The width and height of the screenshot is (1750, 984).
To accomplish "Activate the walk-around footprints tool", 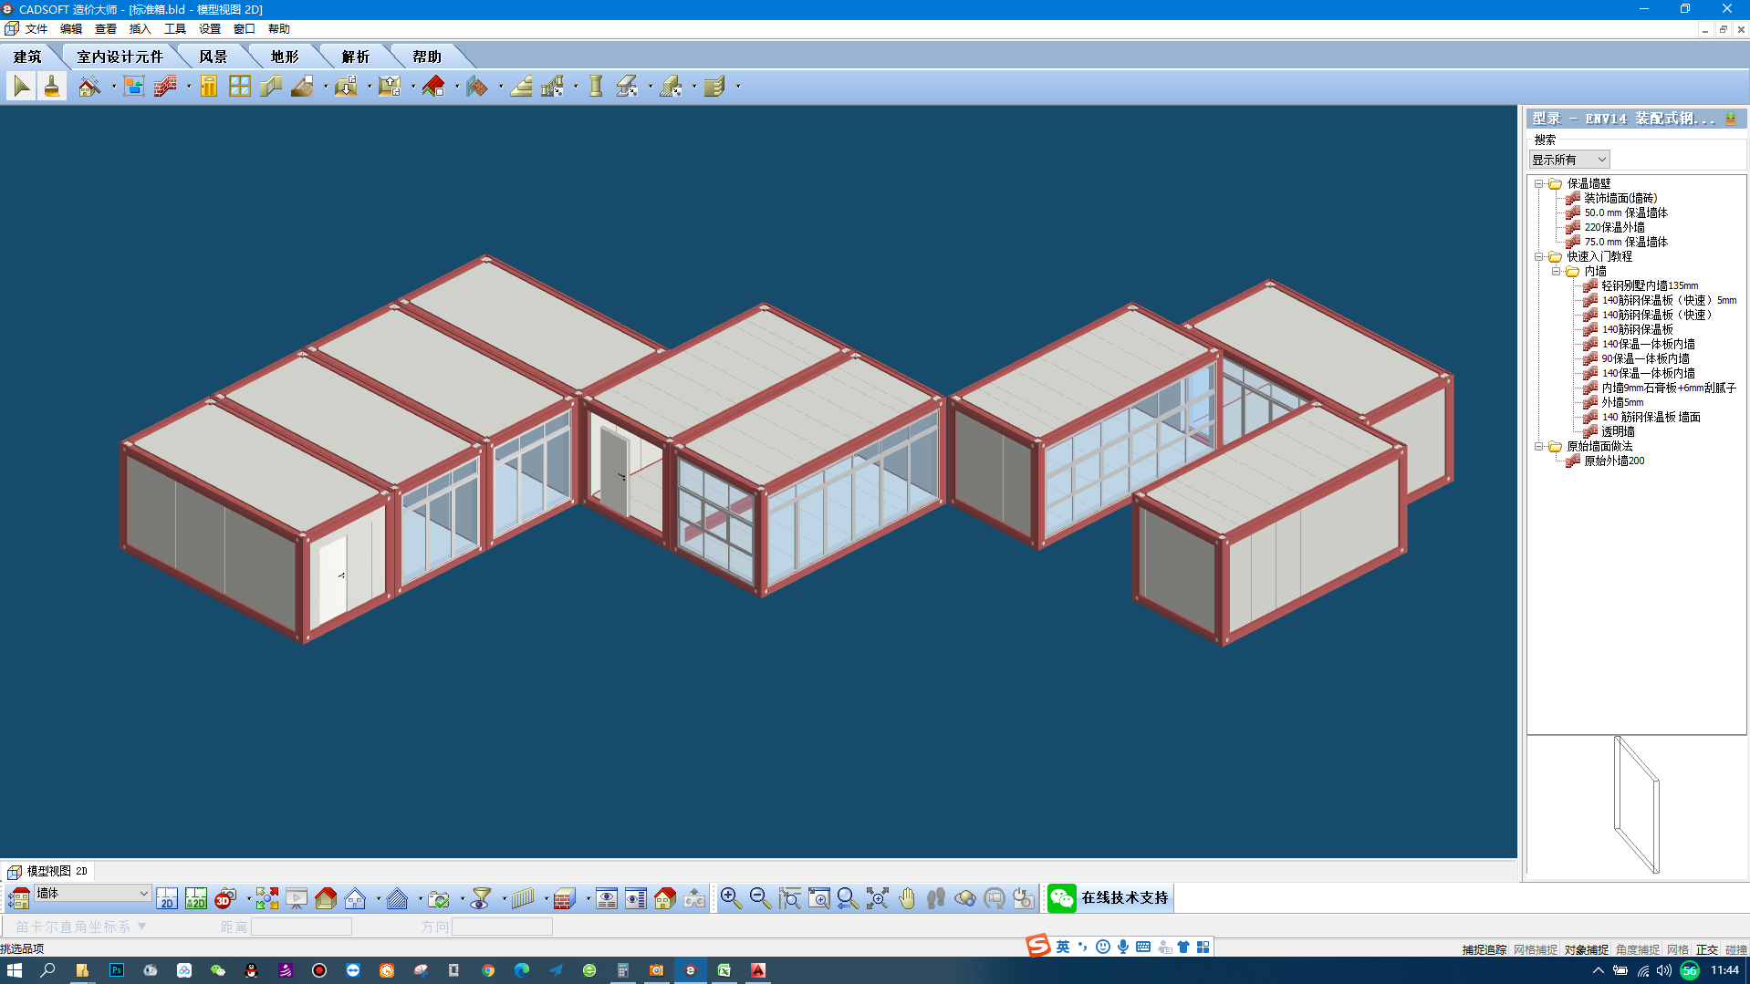I will (935, 898).
